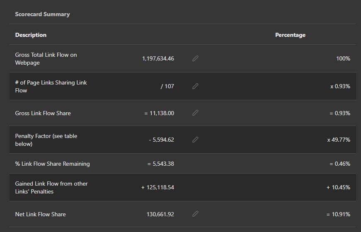Click the = 10.91% net percentage
This screenshot has height=232, width=361.
(338, 214)
